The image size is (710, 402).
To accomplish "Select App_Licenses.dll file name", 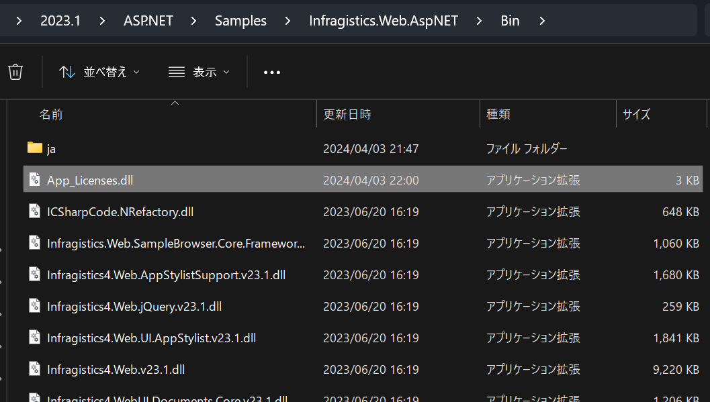I will click(90, 181).
